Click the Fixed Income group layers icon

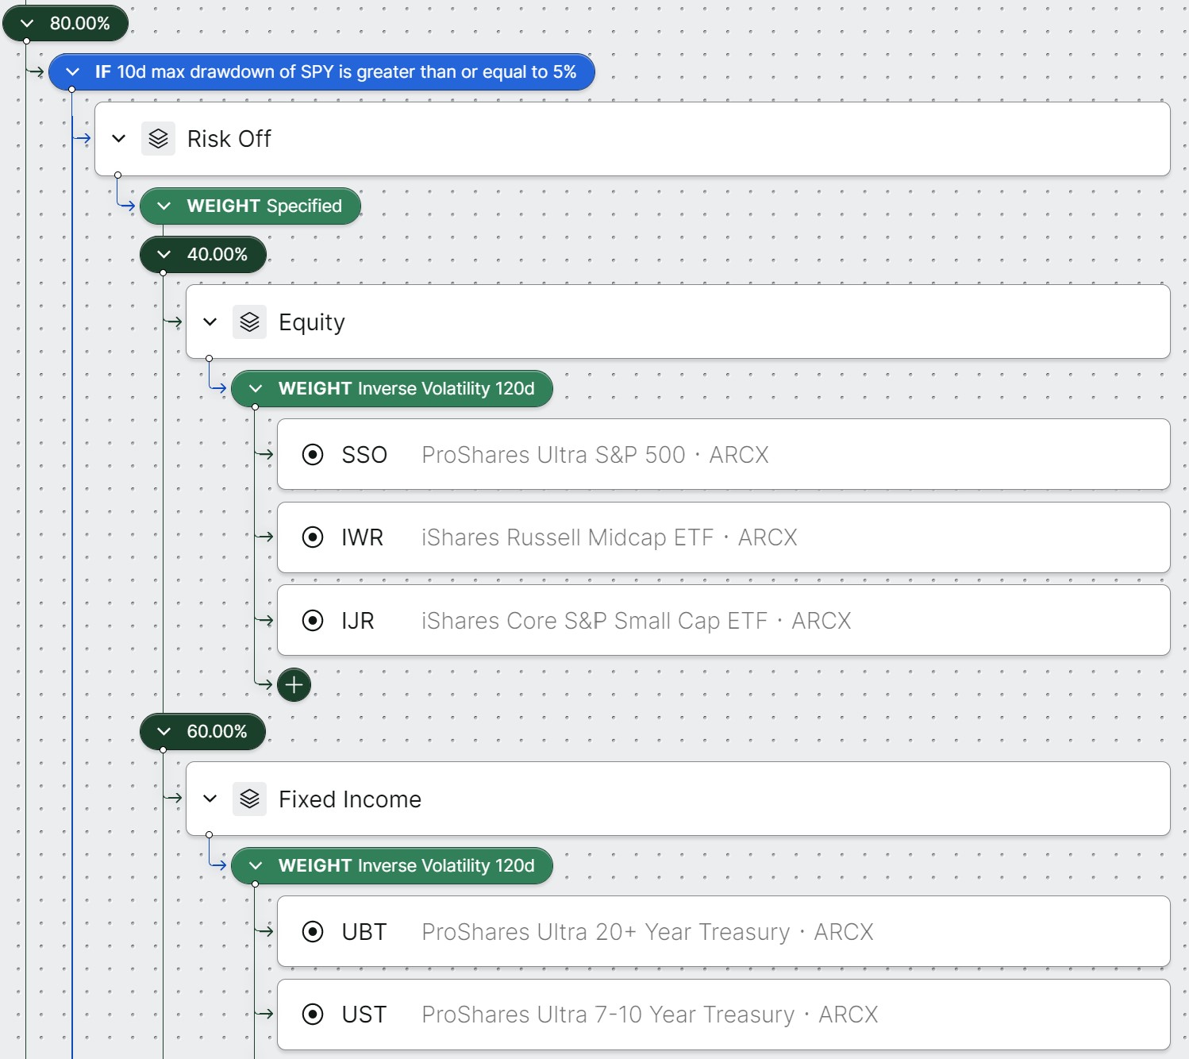[249, 799]
